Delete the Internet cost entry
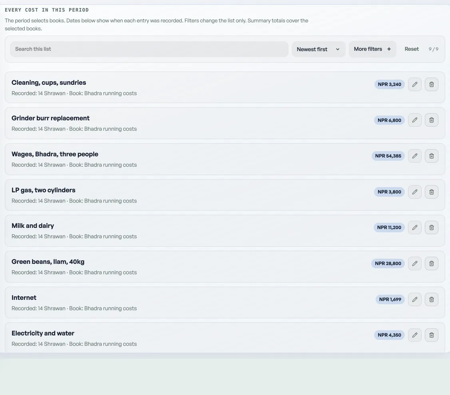Image resolution: width=450 pixels, height=395 pixels. tap(431, 299)
